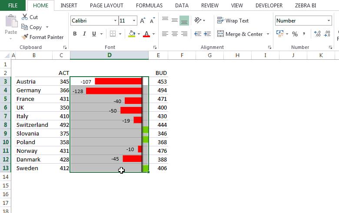Toggle Bold formatting
The image size is (339, 213).
coord(75,34)
